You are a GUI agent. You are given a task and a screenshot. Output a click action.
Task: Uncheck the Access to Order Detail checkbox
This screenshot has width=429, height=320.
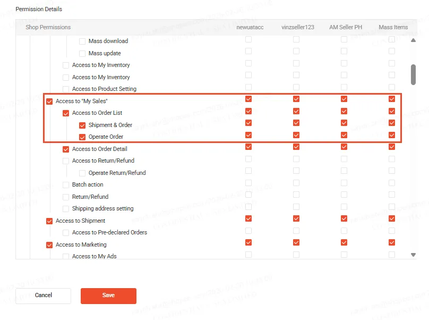[x=66, y=149]
